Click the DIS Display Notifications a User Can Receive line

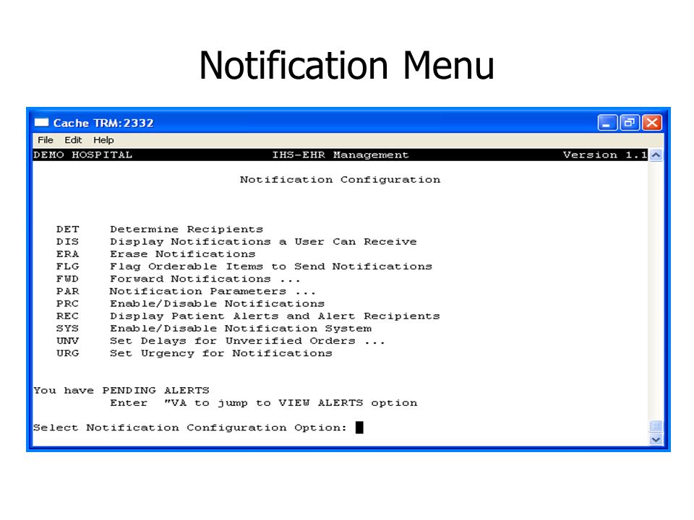click(236, 241)
